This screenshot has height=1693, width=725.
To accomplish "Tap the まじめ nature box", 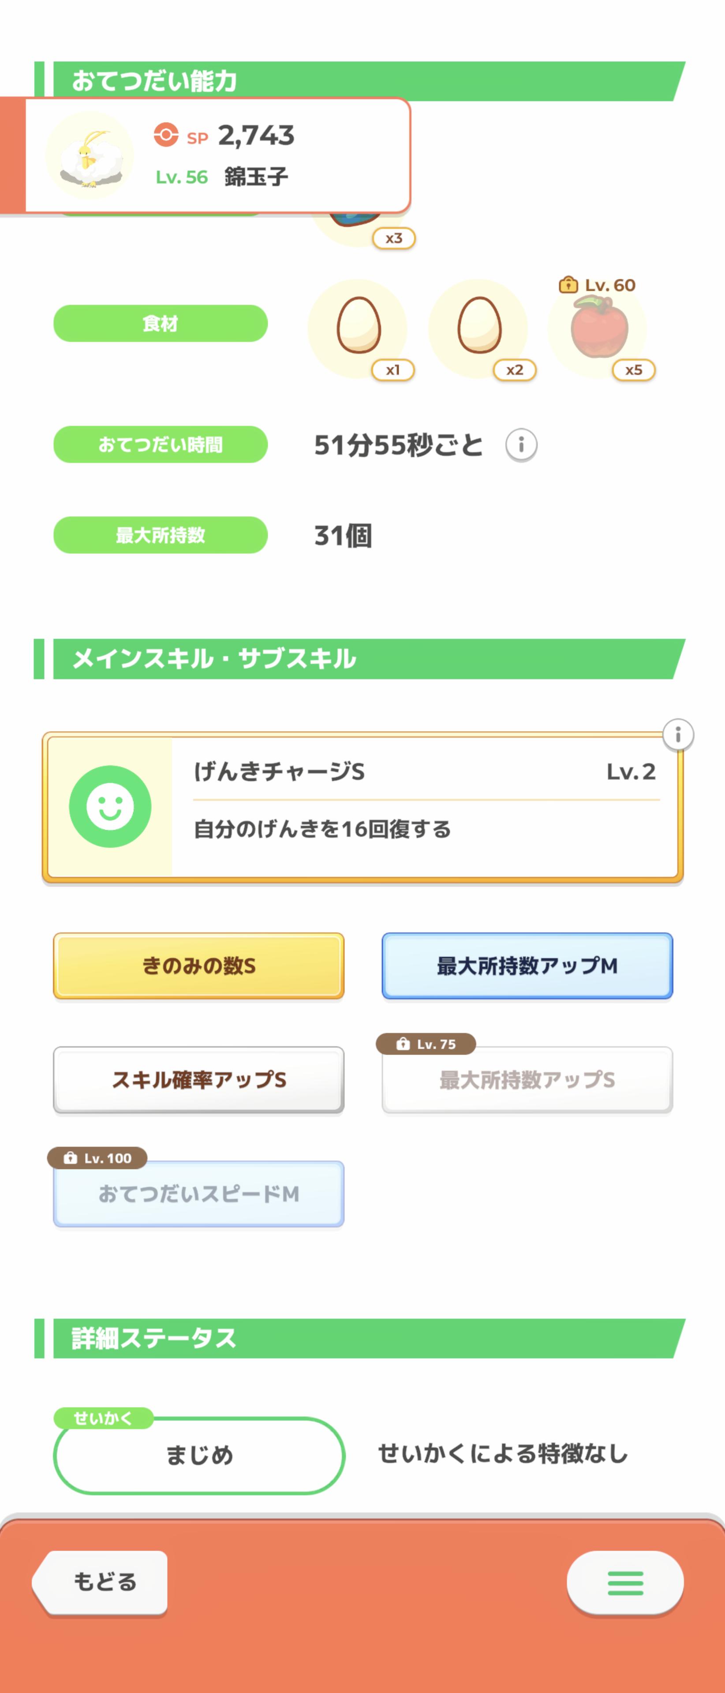I will pyautogui.click(x=198, y=1454).
